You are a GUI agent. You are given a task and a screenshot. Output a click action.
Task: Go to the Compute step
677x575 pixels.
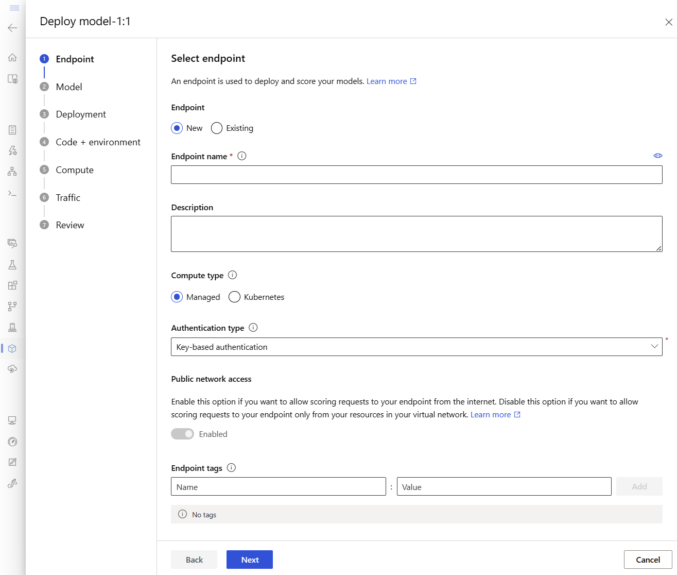(x=75, y=170)
